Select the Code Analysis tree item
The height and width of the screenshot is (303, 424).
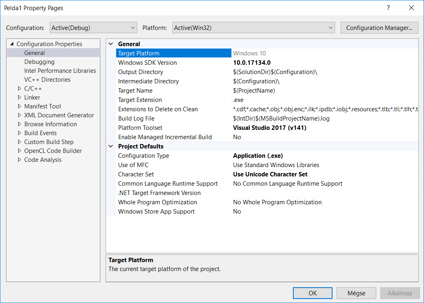(43, 160)
